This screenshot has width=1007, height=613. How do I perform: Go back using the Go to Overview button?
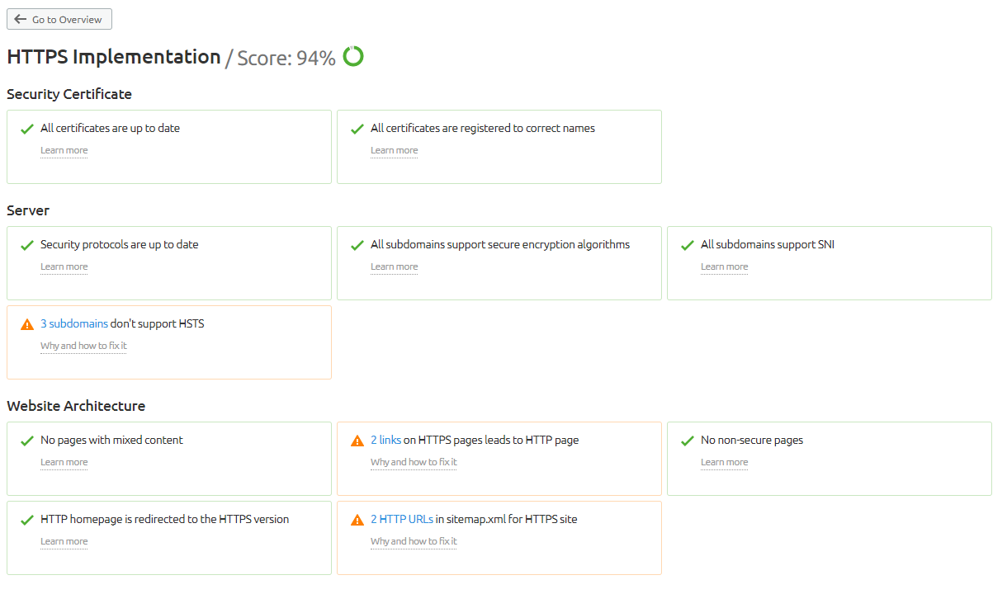pos(59,20)
